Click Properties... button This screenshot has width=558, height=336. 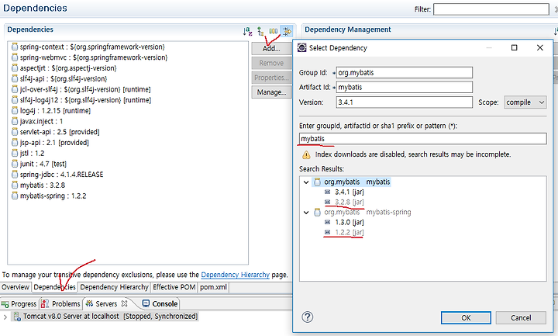tap(271, 78)
